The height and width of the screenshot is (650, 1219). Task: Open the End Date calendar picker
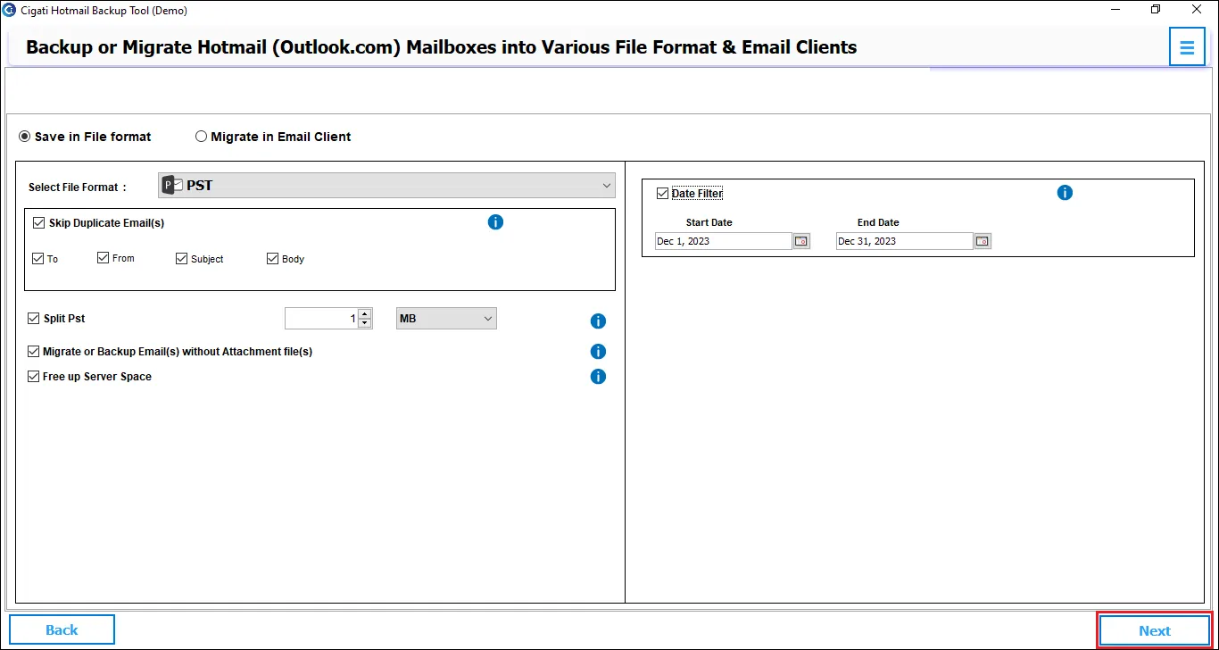click(x=983, y=241)
